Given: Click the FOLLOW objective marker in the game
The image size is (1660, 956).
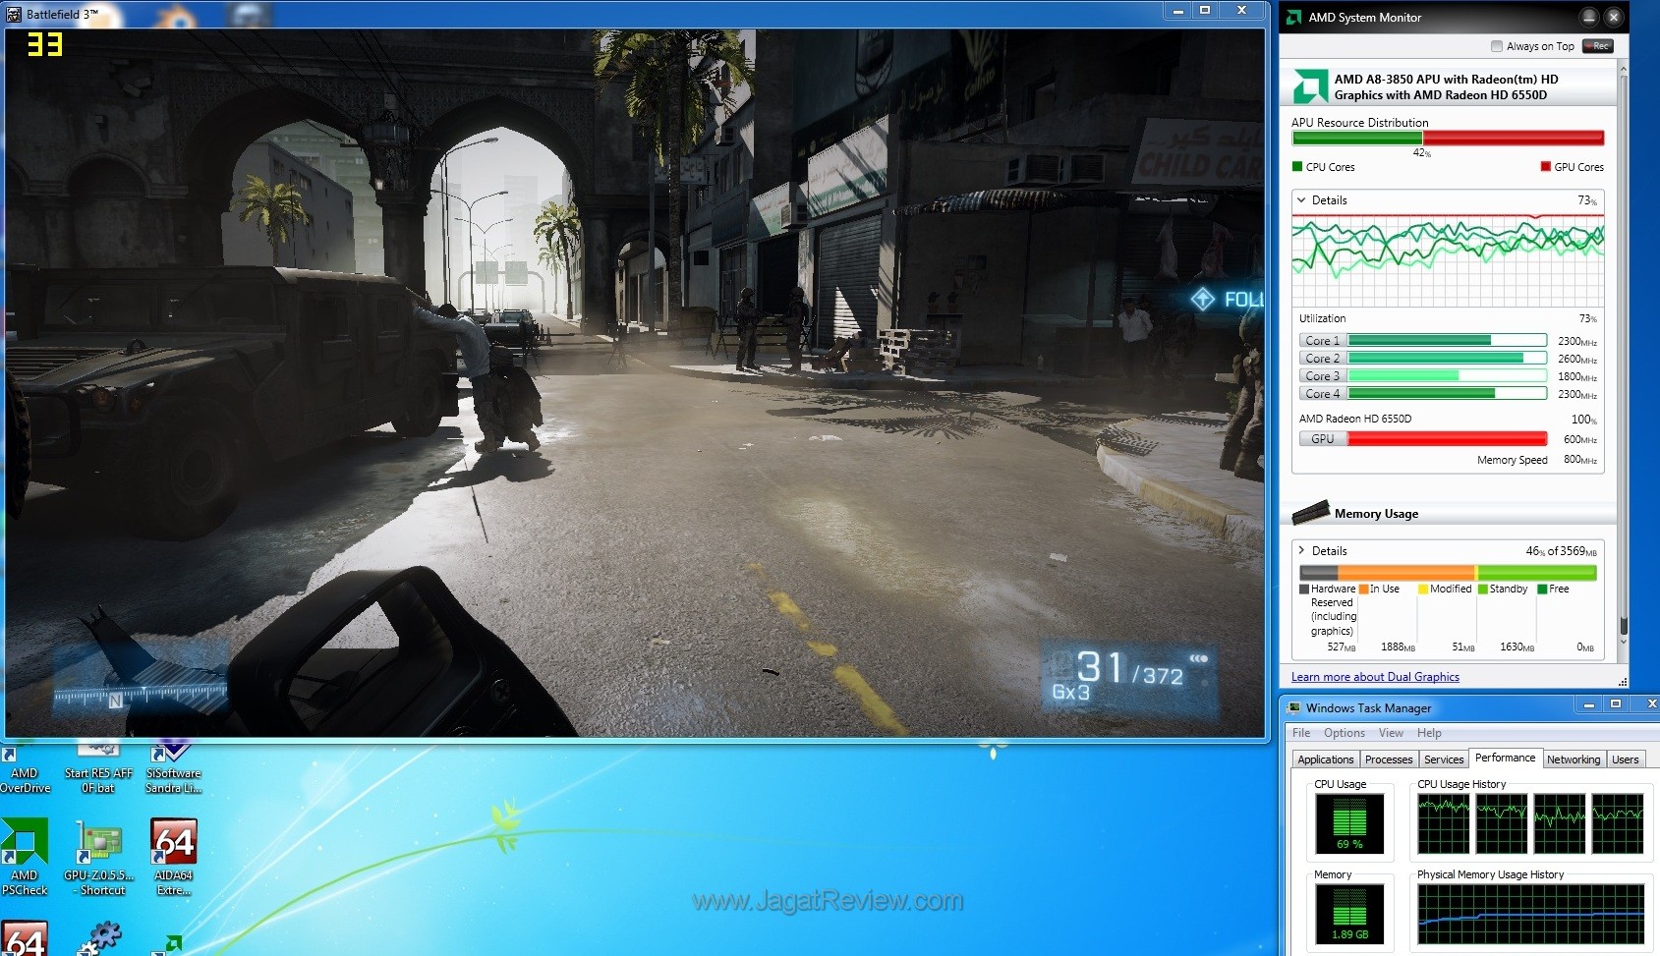Looking at the screenshot, I should 1227,299.
